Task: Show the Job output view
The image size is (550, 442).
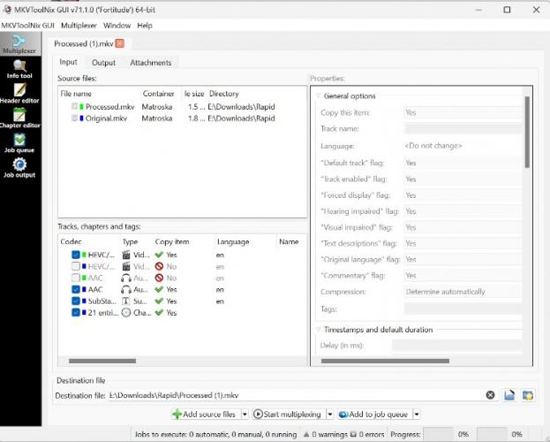Action: click(x=19, y=168)
